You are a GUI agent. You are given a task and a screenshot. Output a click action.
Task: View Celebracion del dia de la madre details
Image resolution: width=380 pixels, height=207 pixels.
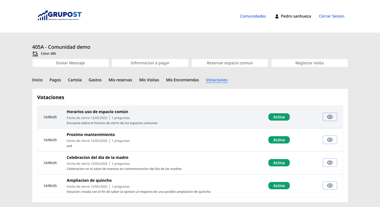pyautogui.click(x=330, y=163)
